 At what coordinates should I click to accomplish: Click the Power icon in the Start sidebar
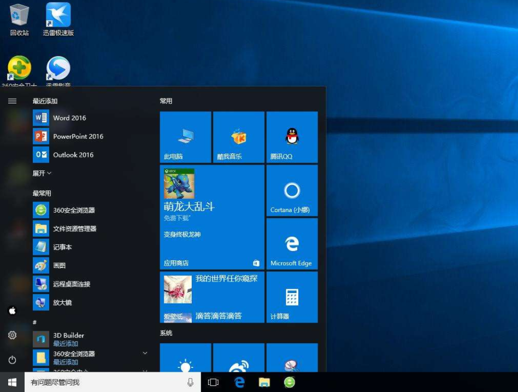[x=12, y=360]
